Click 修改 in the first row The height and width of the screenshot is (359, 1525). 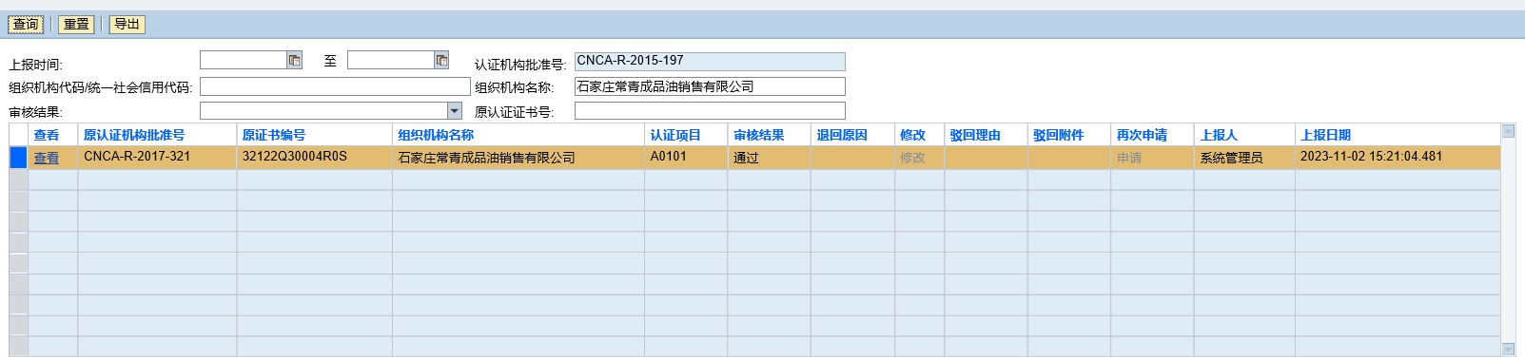pos(912,158)
